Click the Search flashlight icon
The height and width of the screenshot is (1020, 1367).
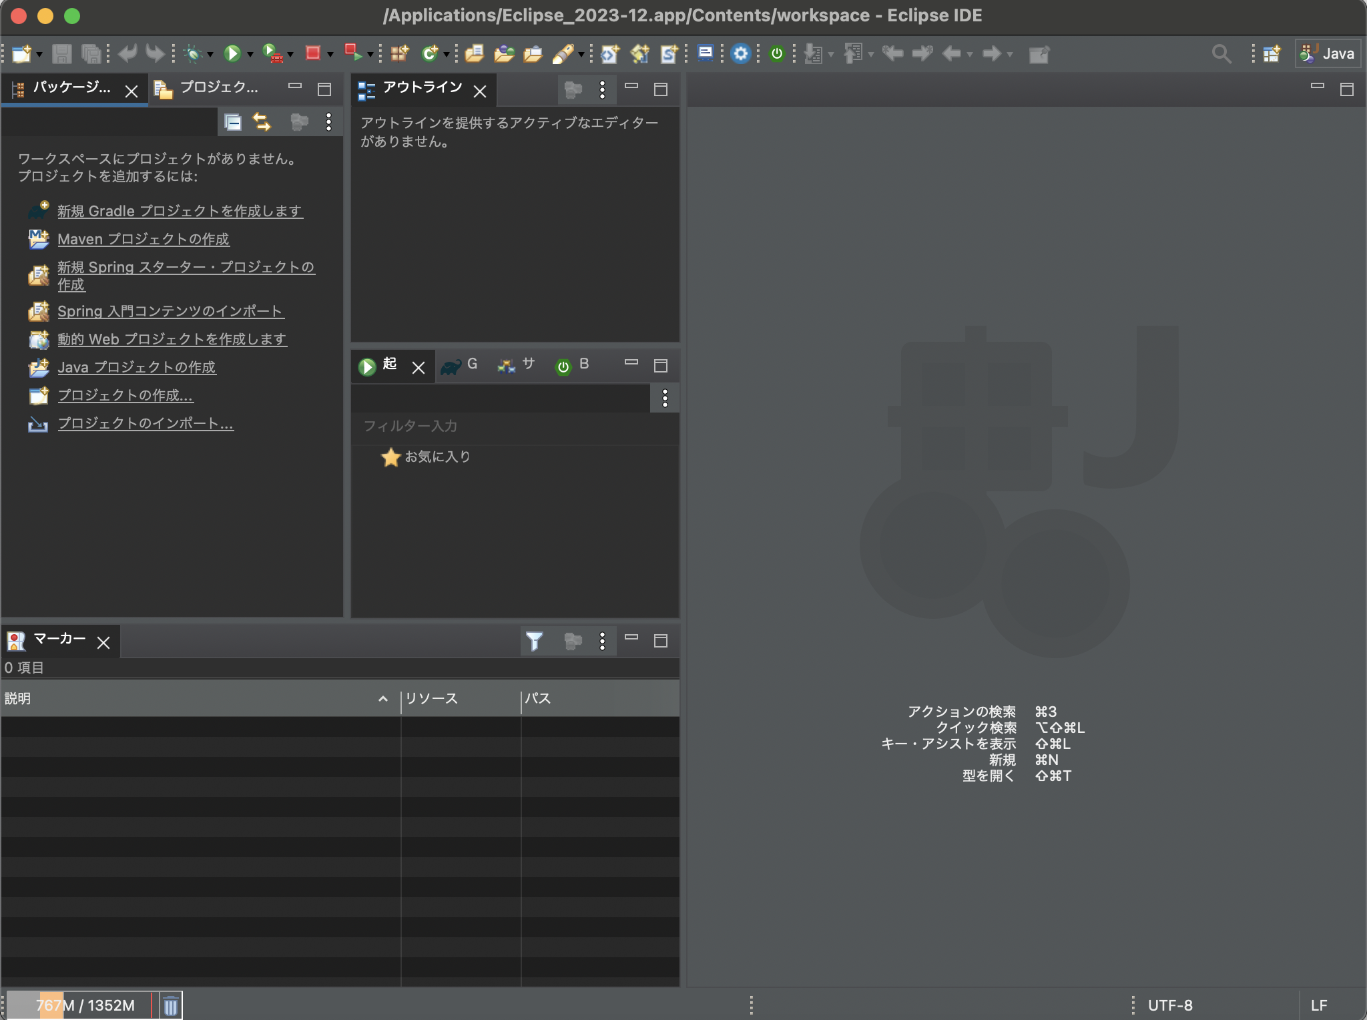(563, 53)
